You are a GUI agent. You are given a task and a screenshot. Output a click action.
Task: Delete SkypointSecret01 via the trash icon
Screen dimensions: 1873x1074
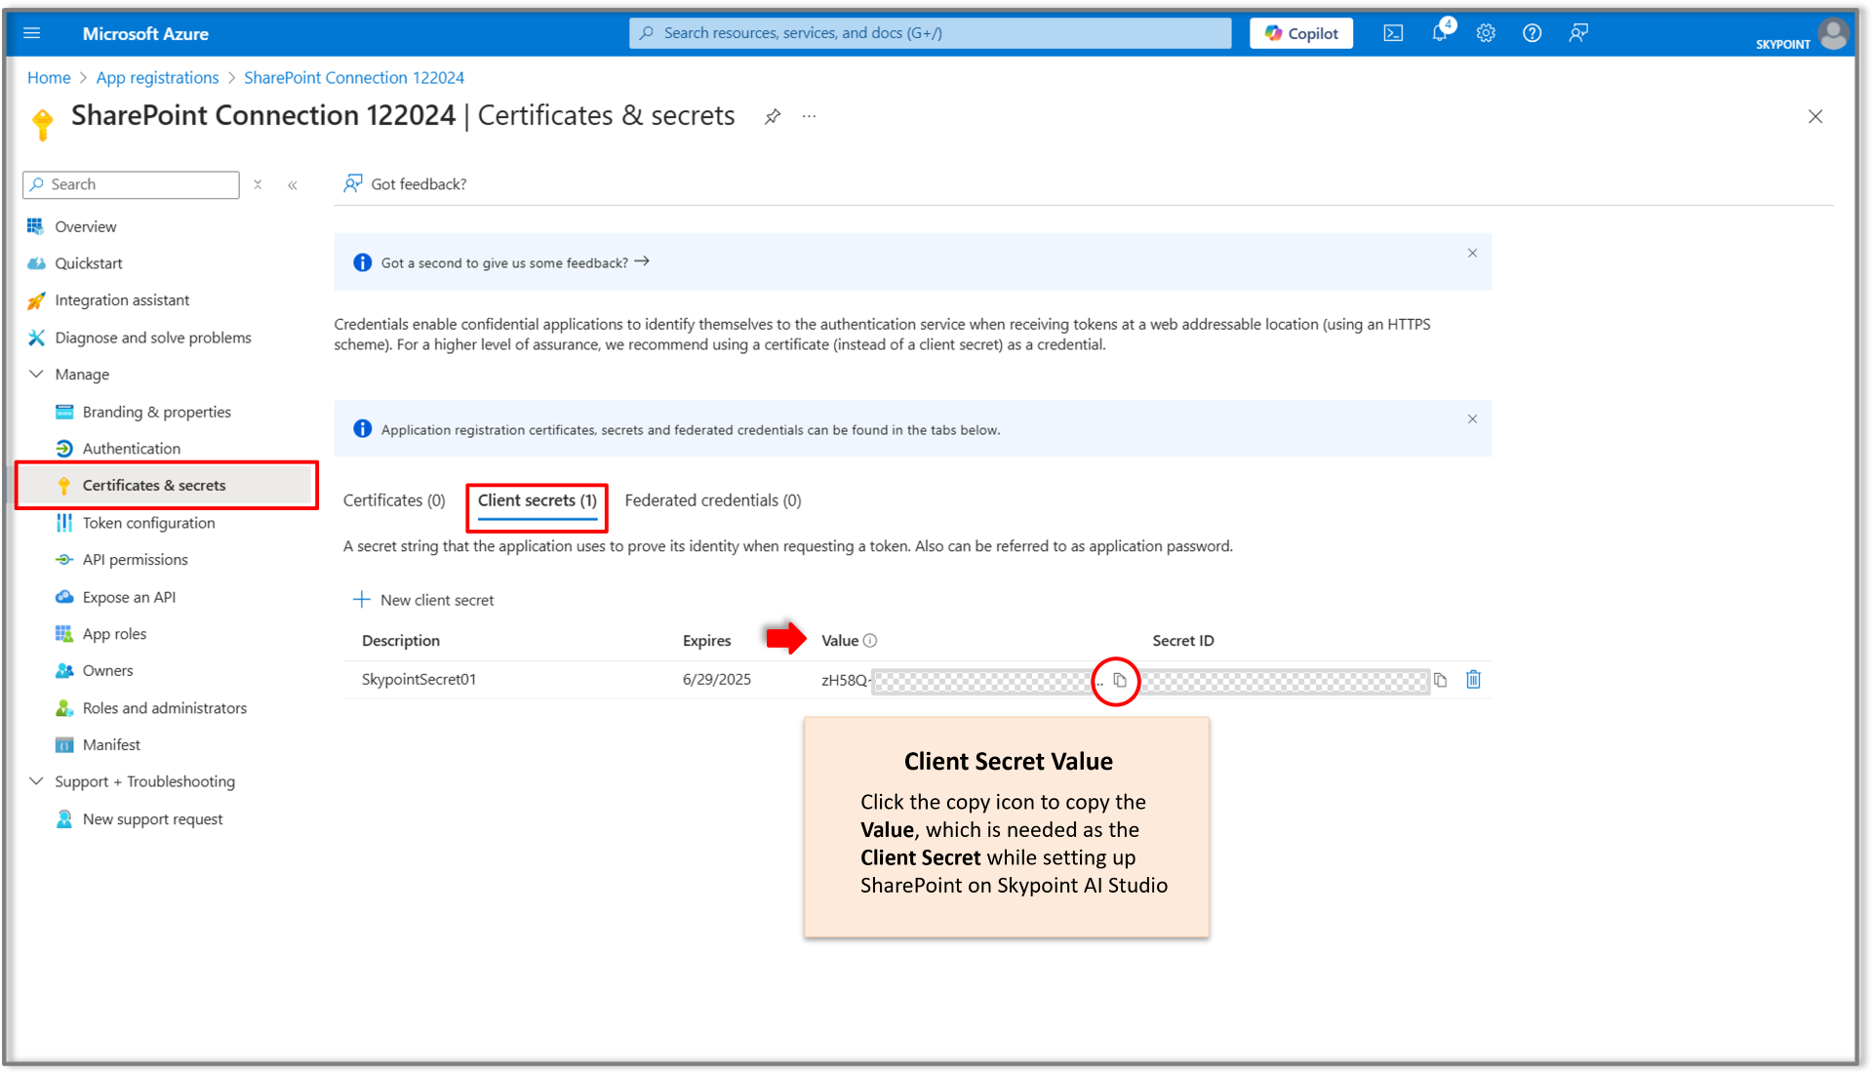coord(1473,680)
